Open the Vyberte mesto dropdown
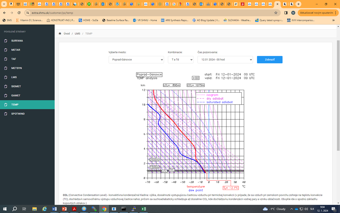The image size is (340, 213). coord(136,59)
